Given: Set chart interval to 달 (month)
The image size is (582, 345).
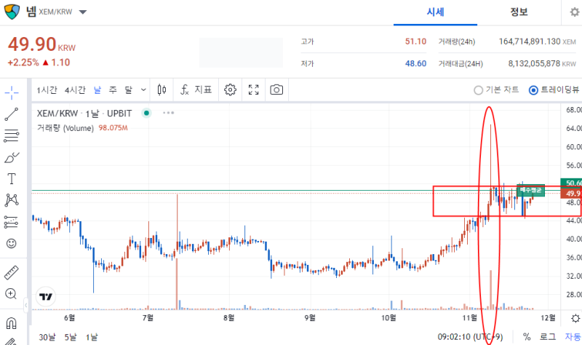Looking at the screenshot, I should pos(129,90).
